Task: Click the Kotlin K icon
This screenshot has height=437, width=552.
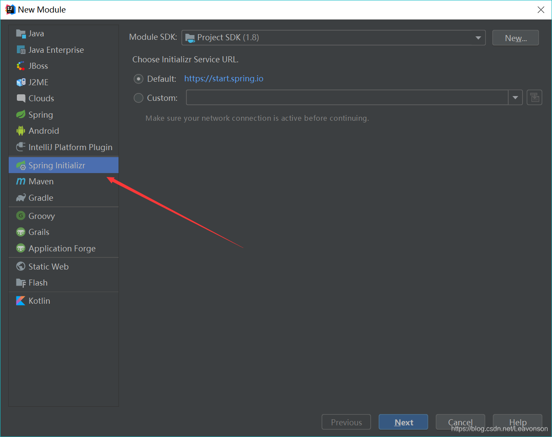Action: pyautogui.click(x=21, y=301)
